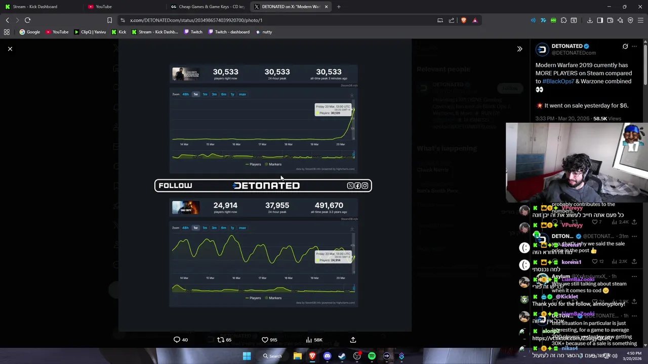Close the photo viewer with the X
The height and width of the screenshot is (364, 648).
10,49
